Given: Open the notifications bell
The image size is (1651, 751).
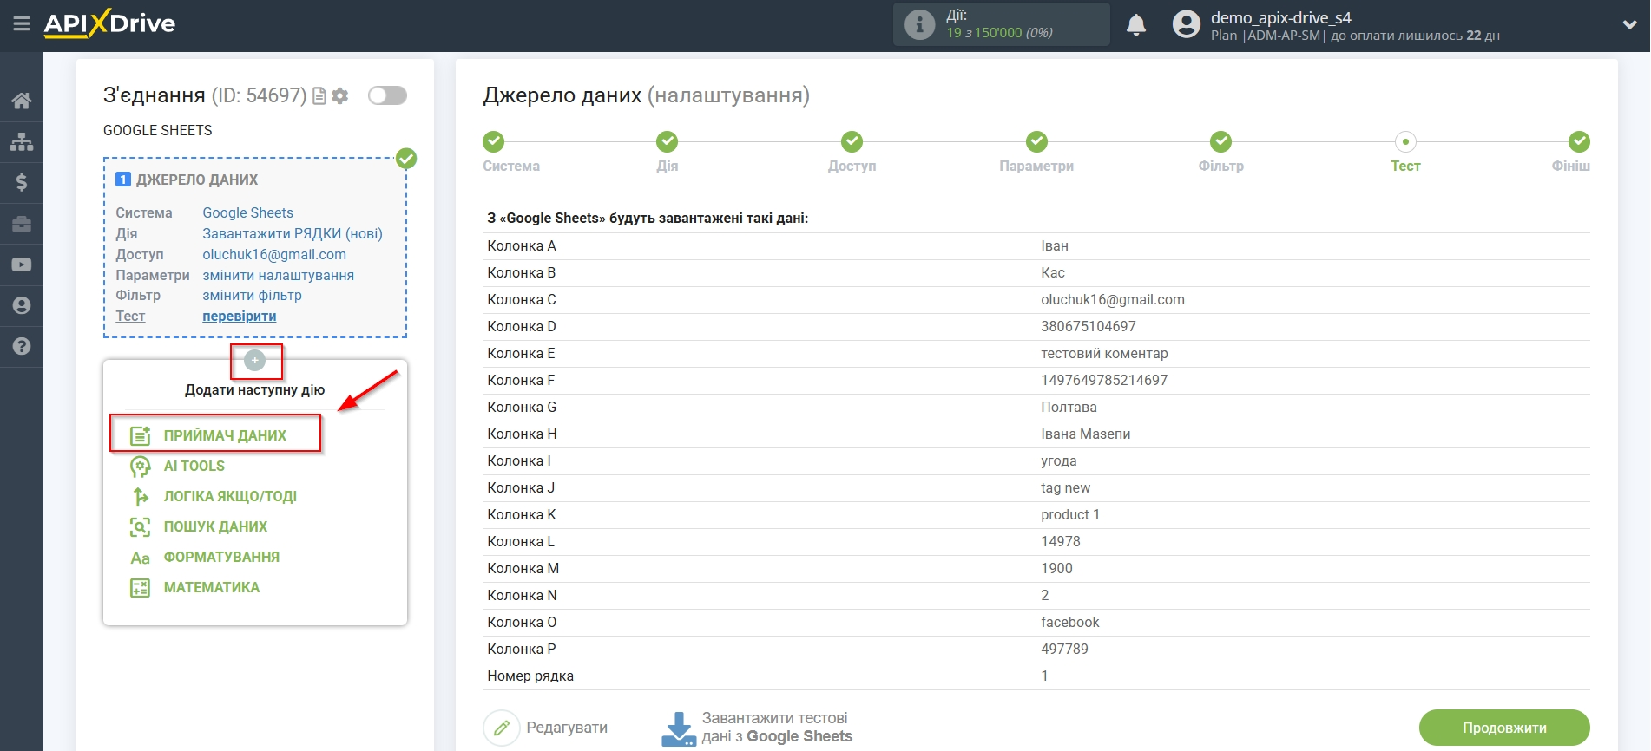Looking at the screenshot, I should (x=1136, y=24).
